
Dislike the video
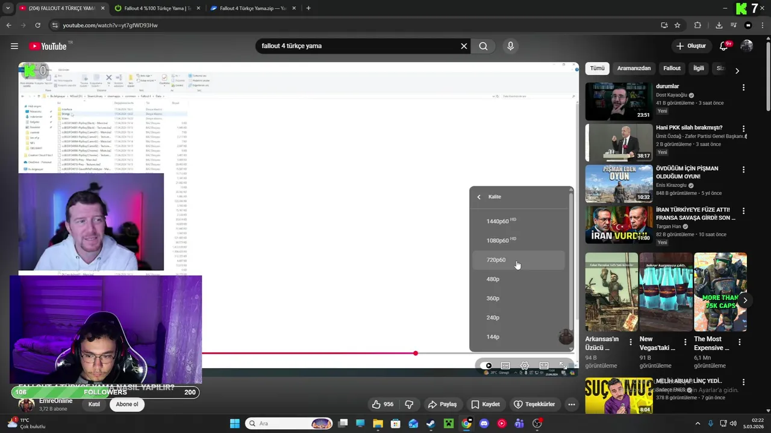tap(409, 404)
